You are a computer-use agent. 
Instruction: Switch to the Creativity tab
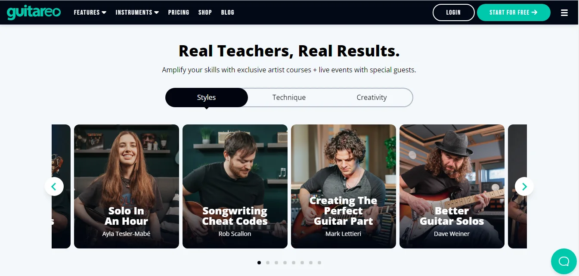(x=372, y=97)
